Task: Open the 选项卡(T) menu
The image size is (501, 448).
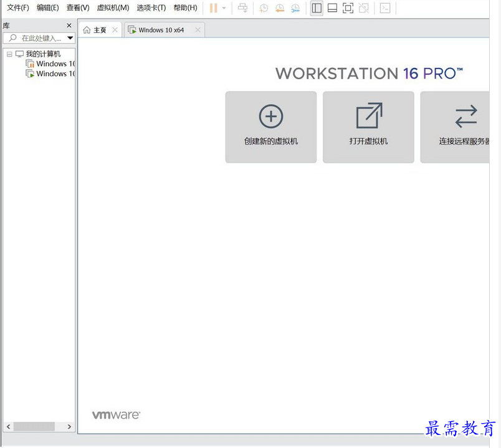Action: click(x=151, y=7)
